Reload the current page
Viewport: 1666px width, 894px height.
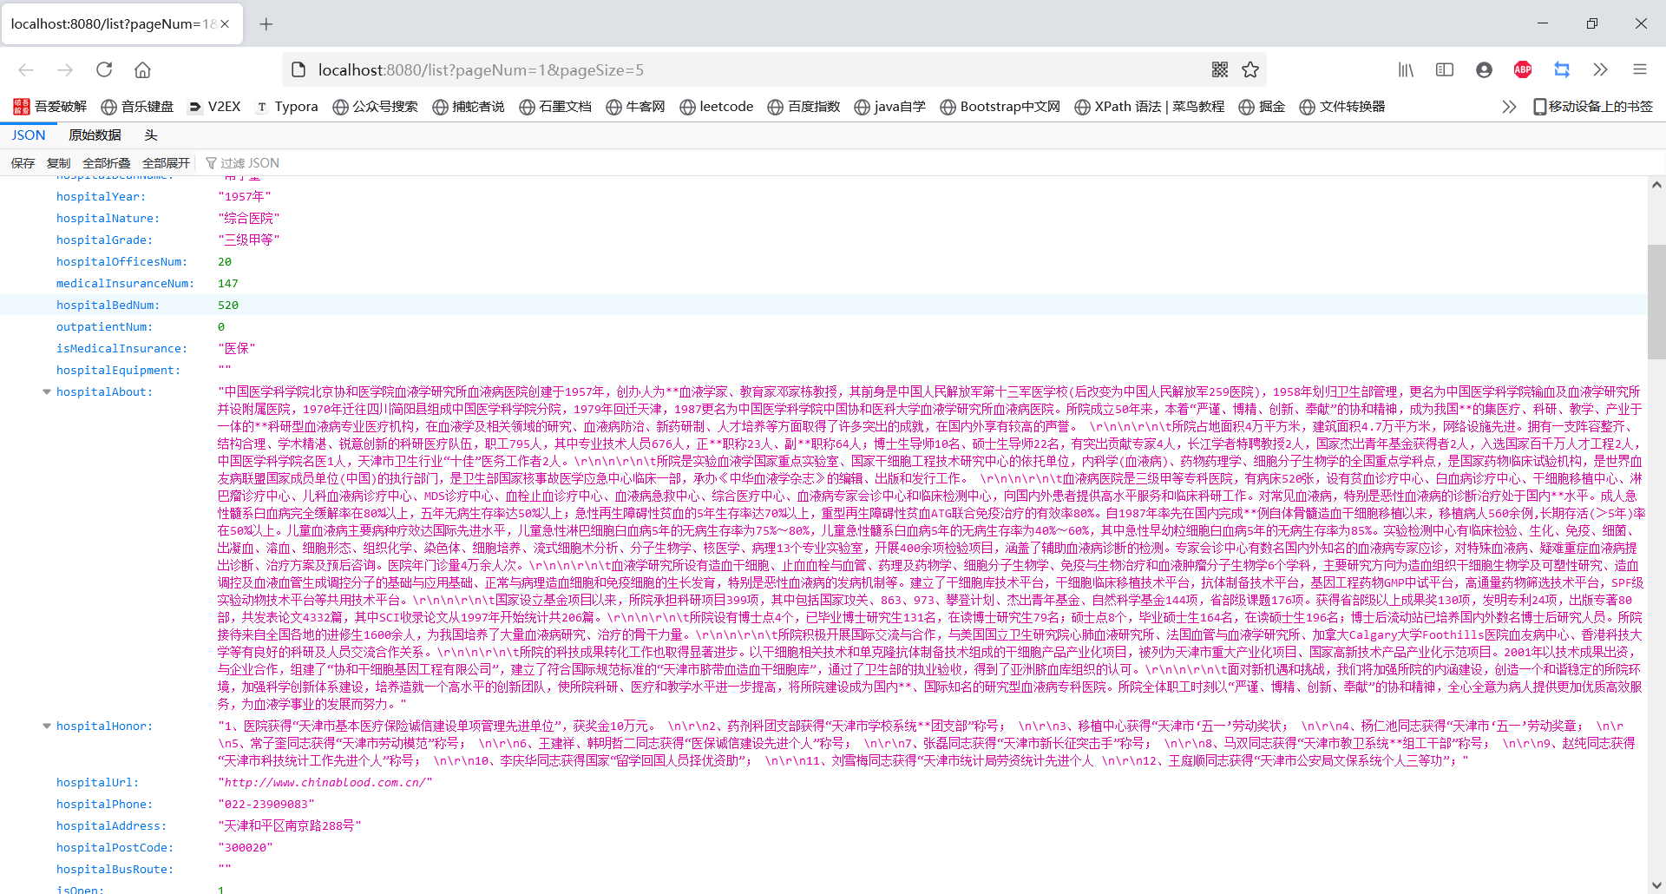tap(104, 69)
